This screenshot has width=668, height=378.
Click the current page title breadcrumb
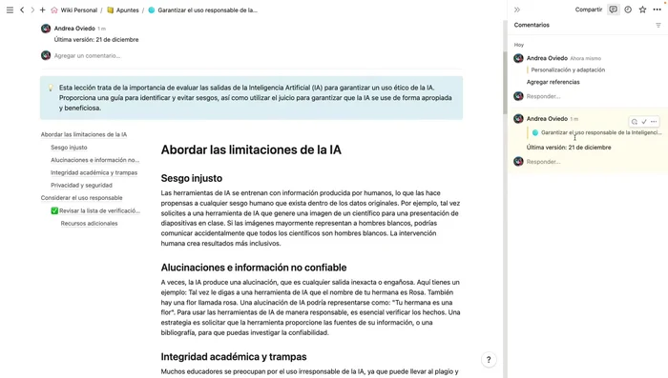coord(207,10)
